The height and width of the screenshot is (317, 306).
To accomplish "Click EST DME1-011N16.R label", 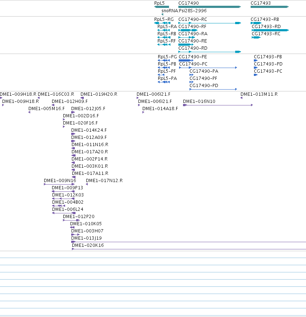I will coord(90,145).
